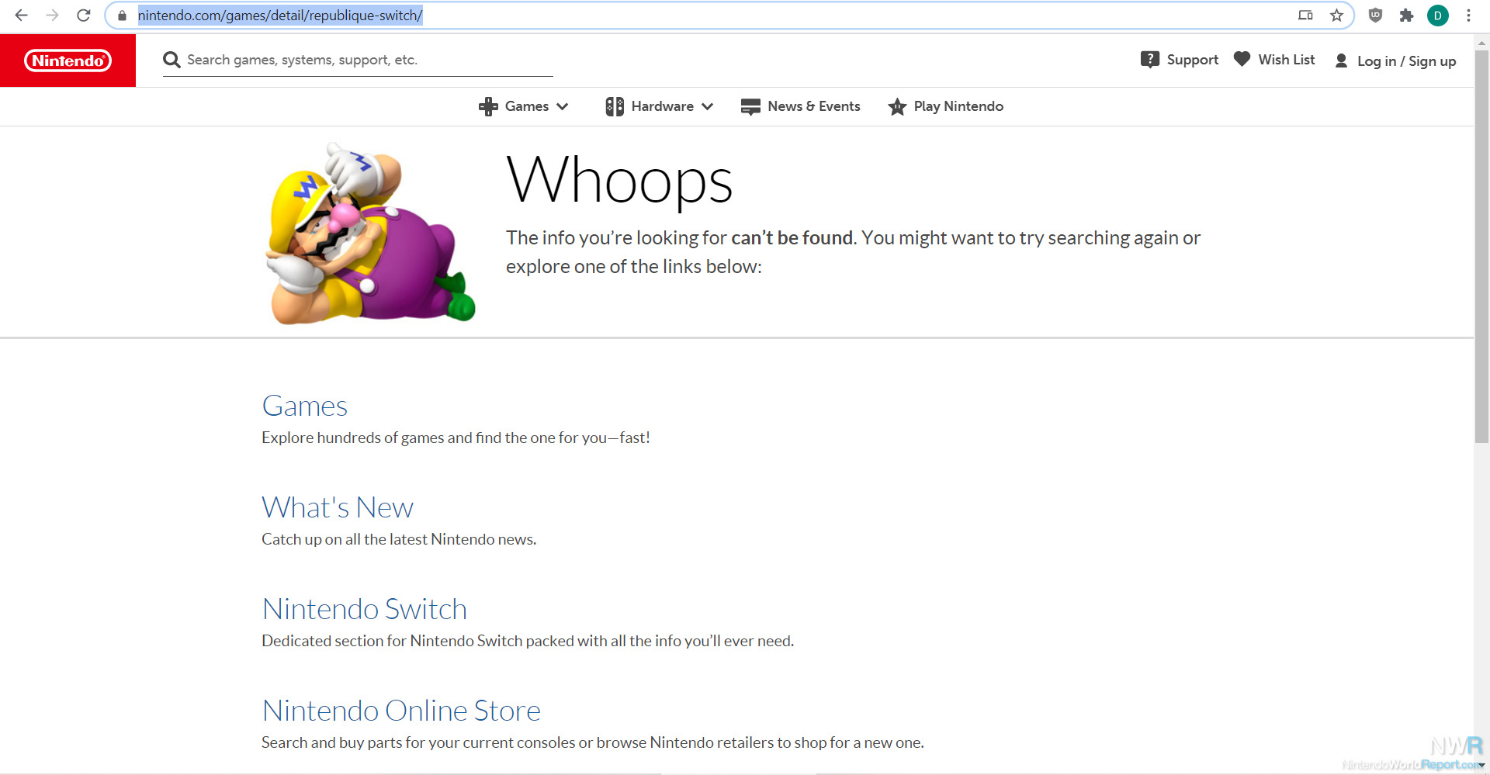The image size is (1490, 775).
Task: Open the Support link
Action: point(1193,60)
